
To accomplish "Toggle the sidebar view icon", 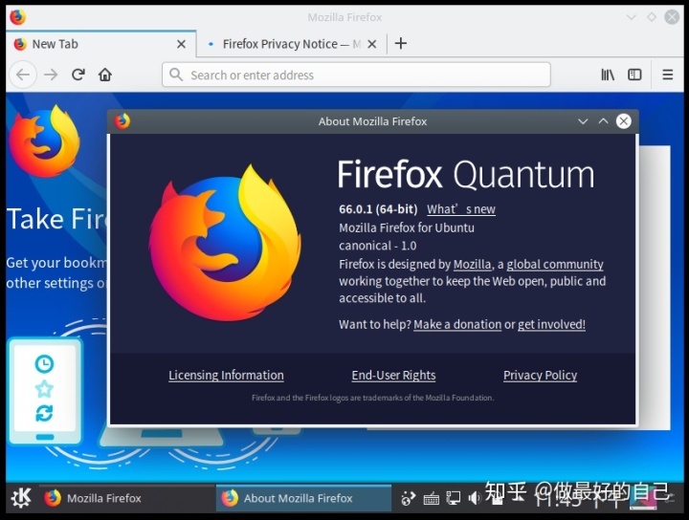I will pos(634,75).
